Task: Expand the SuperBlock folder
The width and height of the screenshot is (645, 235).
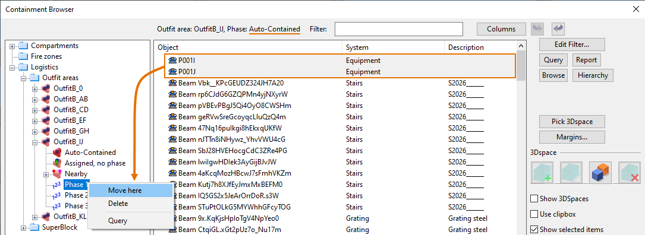Action: tap(23, 227)
